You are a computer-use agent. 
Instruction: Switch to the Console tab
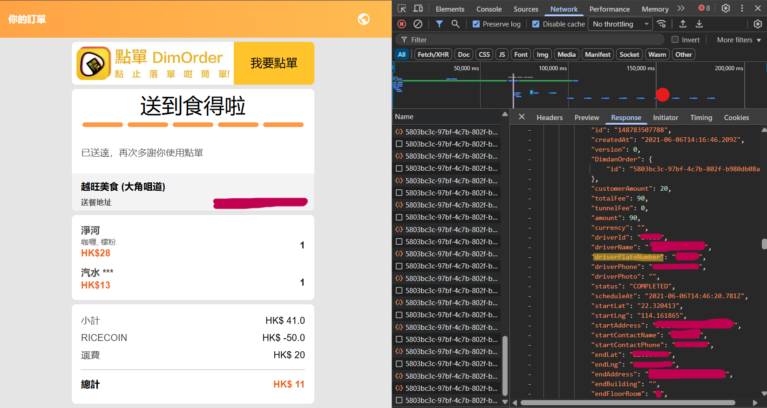point(489,9)
